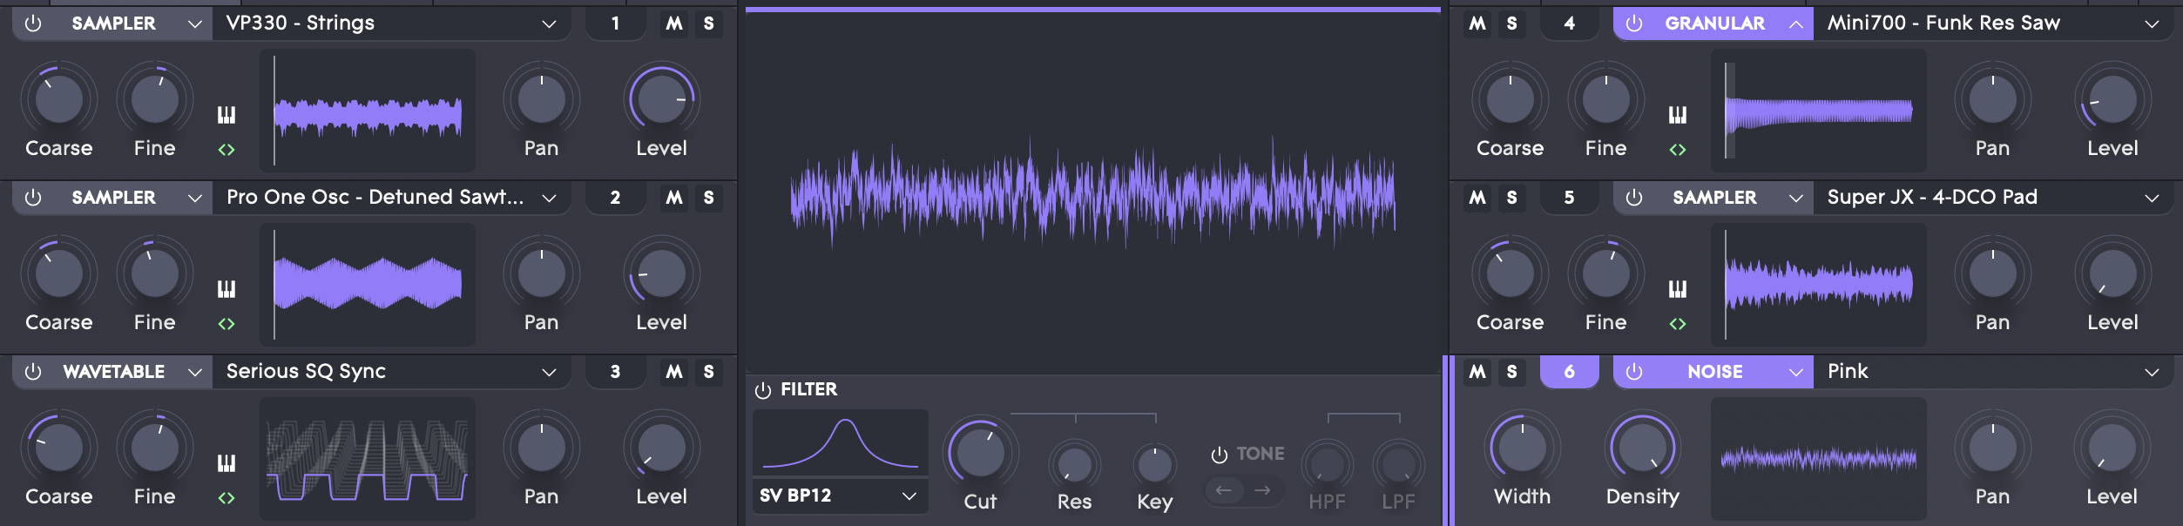The width and height of the screenshot is (2183, 526).
Task: Click the keyboard tracking icon on layer 1
Action: pos(226,115)
